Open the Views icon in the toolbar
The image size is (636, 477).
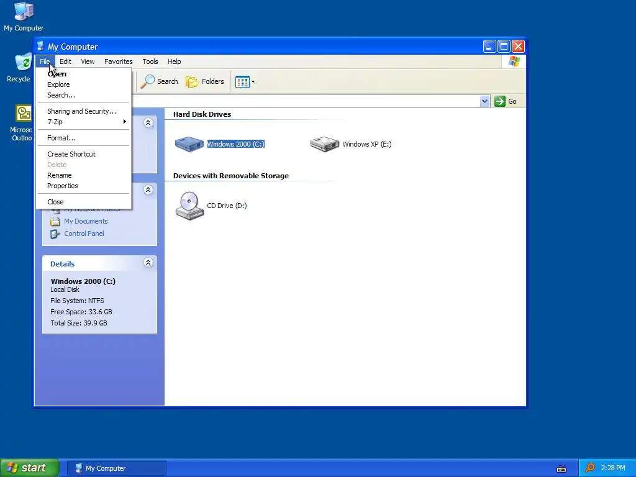click(x=242, y=81)
